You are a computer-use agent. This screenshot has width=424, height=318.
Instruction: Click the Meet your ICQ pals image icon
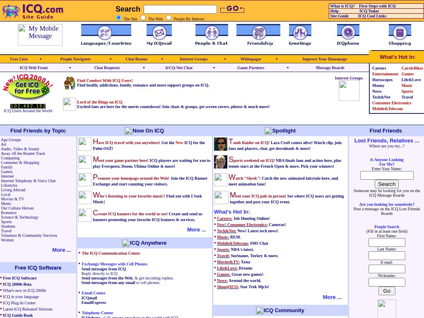pyautogui.click(x=221, y=198)
